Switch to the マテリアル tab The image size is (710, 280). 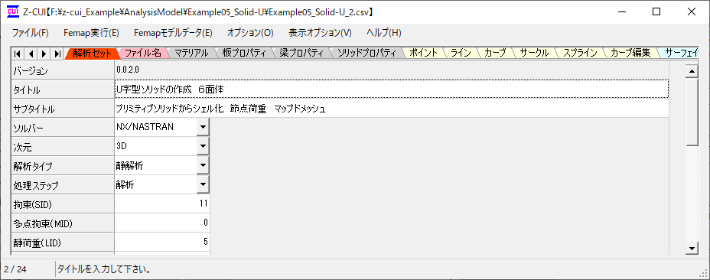point(191,53)
